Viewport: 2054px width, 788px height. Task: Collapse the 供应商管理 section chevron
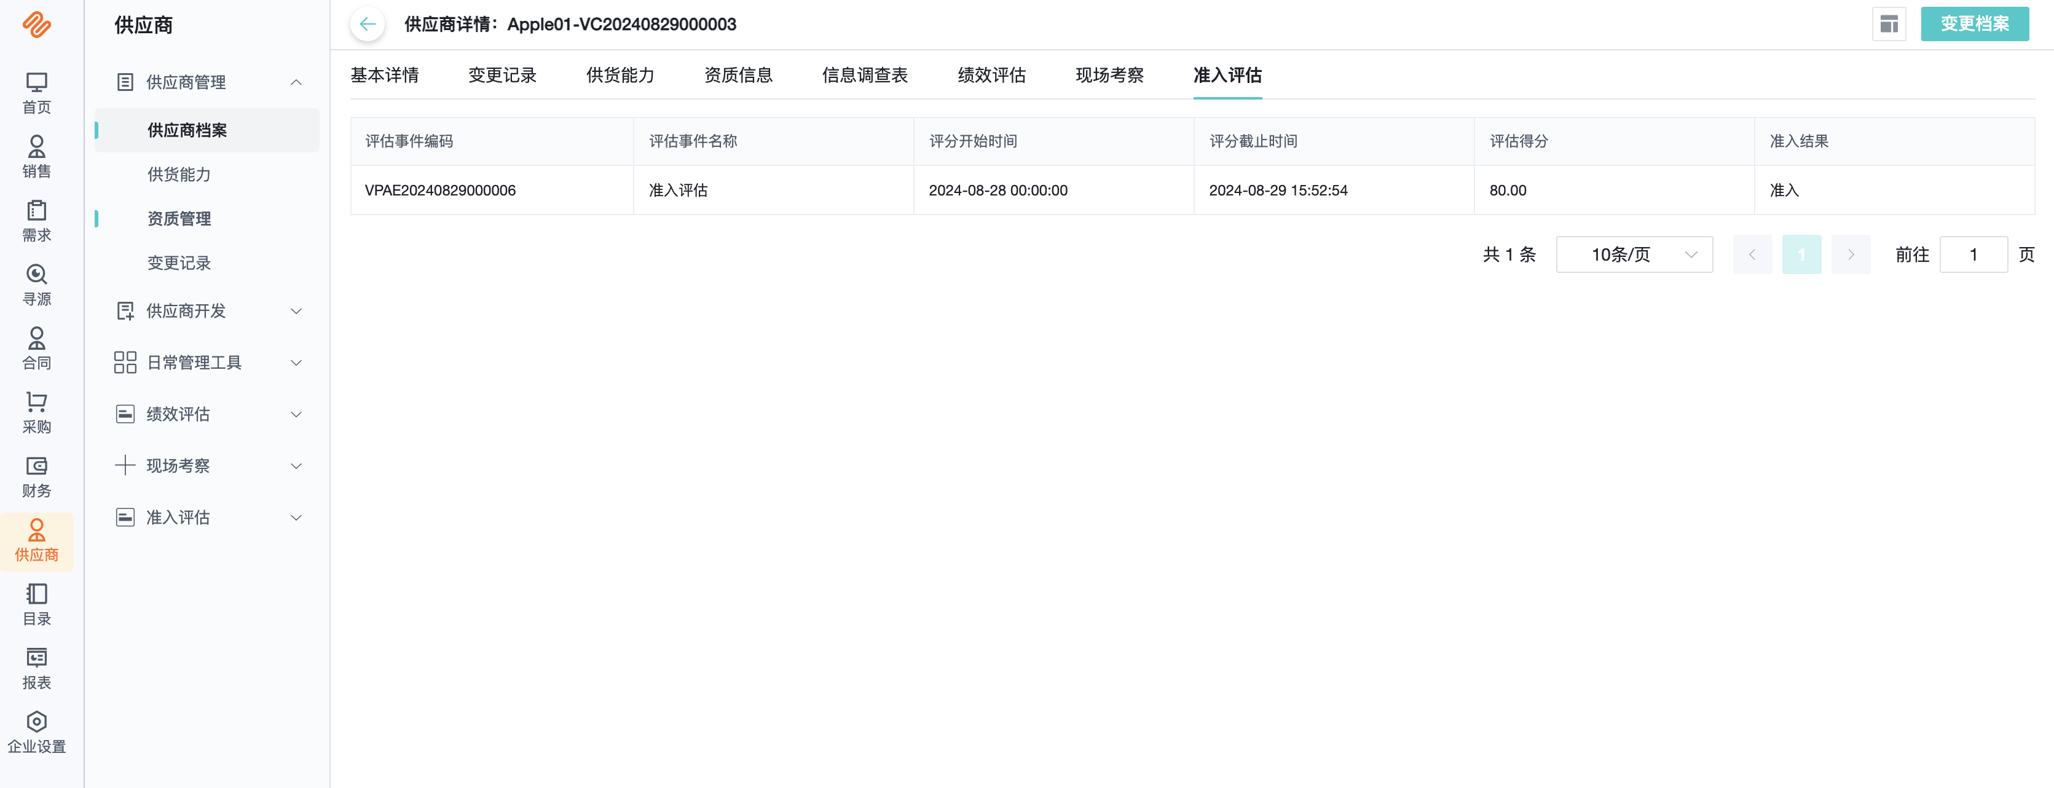[x=296, y=82]
